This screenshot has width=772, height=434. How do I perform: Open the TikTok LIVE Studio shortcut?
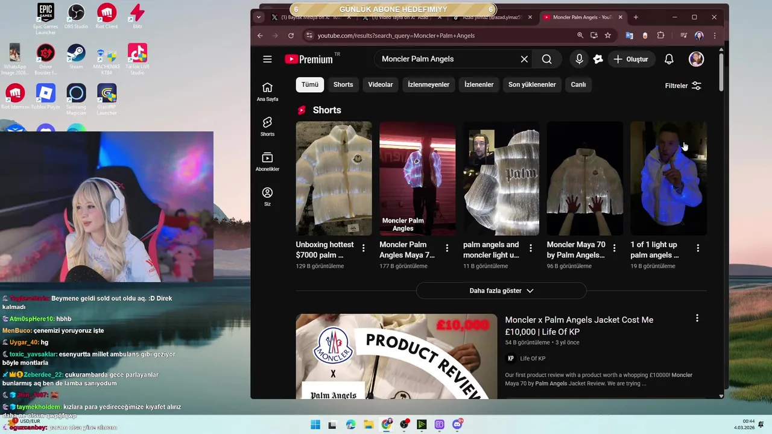138,59
